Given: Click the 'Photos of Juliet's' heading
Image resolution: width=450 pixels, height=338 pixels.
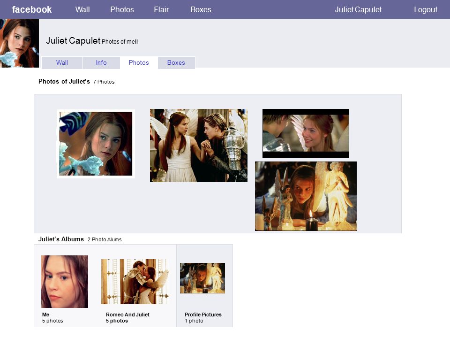Looking at the screenshot, I should click(64, 82).
